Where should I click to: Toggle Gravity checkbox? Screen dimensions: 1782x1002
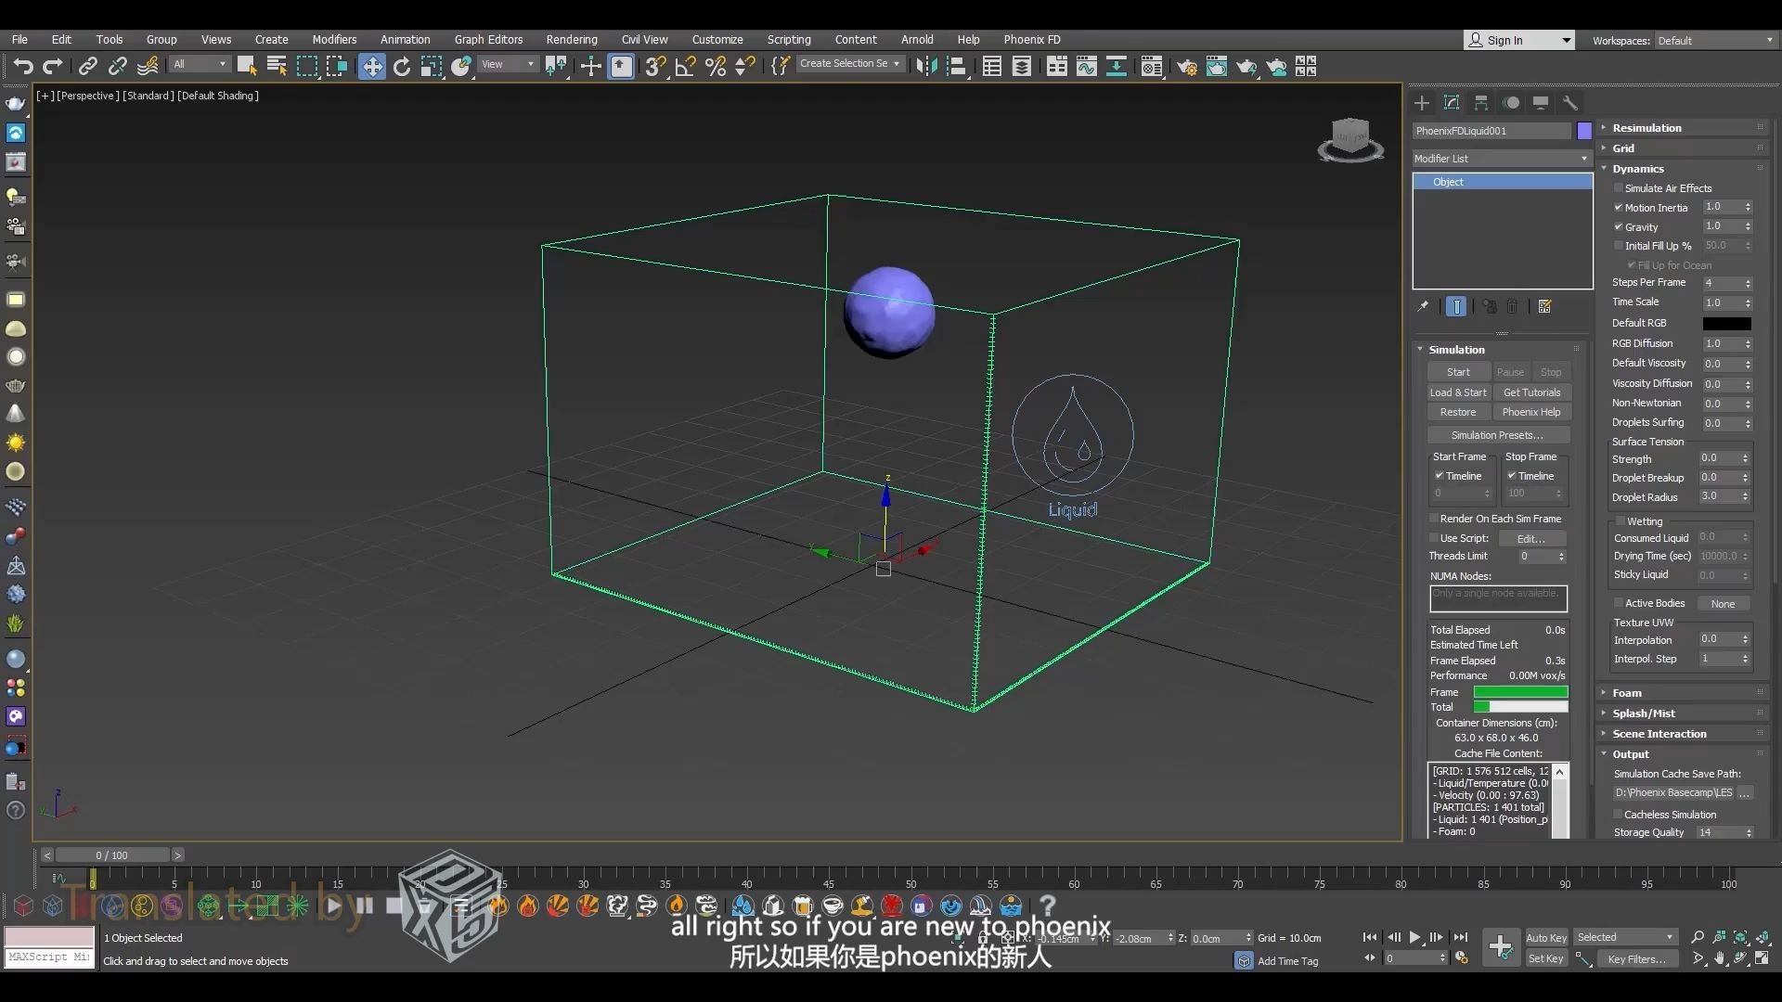(1619, 227)
